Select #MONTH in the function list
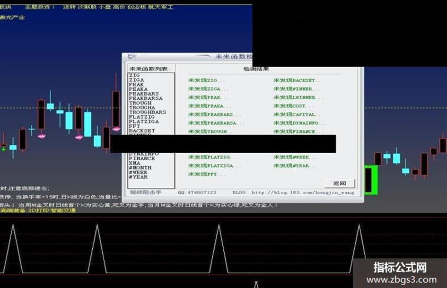 coord(140,168)
